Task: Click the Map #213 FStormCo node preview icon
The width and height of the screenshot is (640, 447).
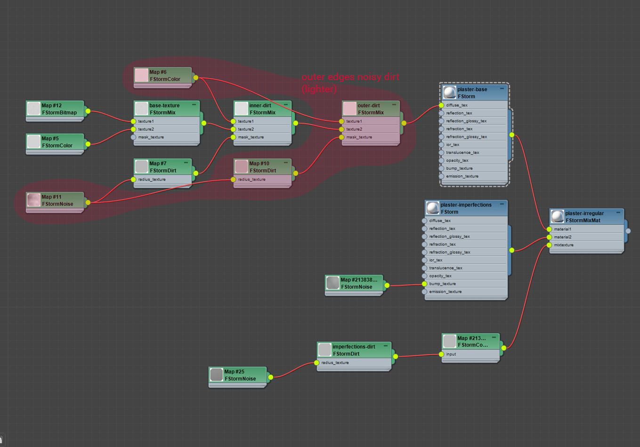Action: (x=449, y=341)
